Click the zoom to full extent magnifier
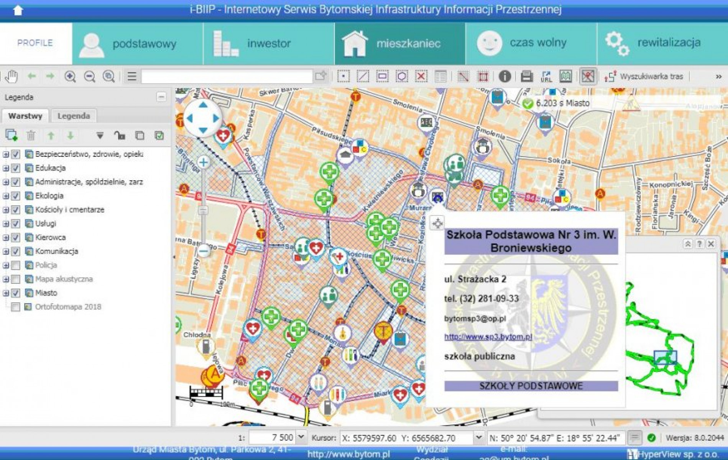The image size is (728, 460). (x=109, y=76)
